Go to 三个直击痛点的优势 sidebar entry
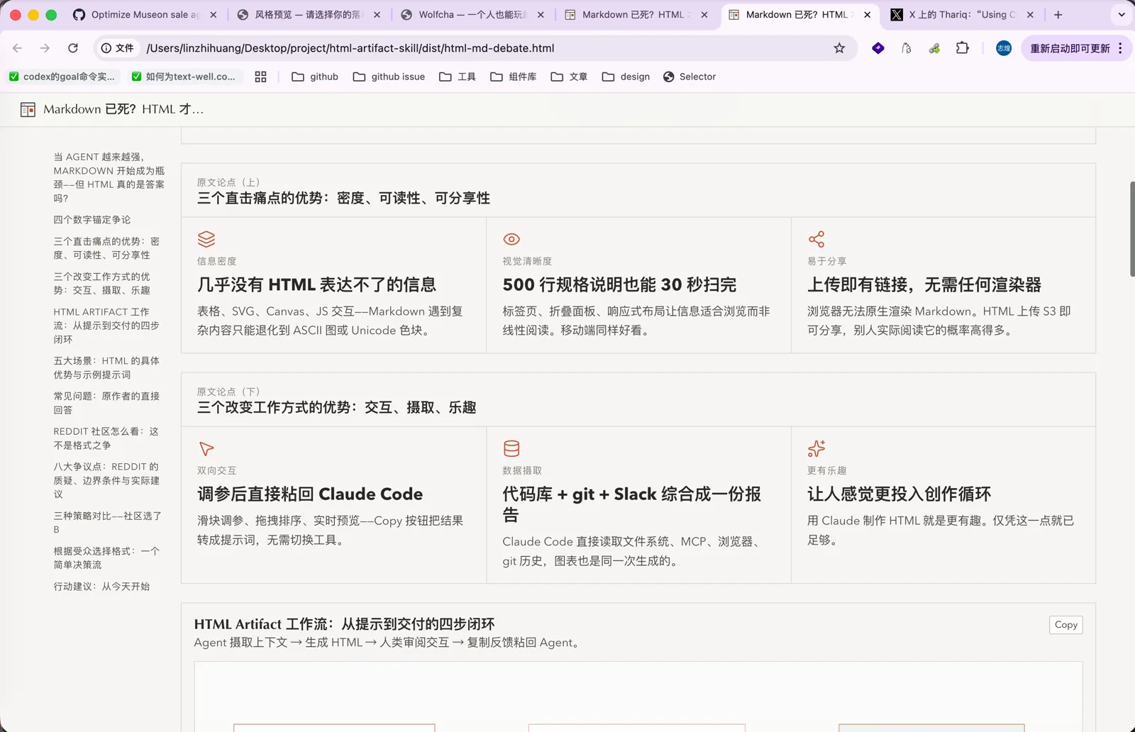Screen dimensions: 1135x732 coord(107,248)
